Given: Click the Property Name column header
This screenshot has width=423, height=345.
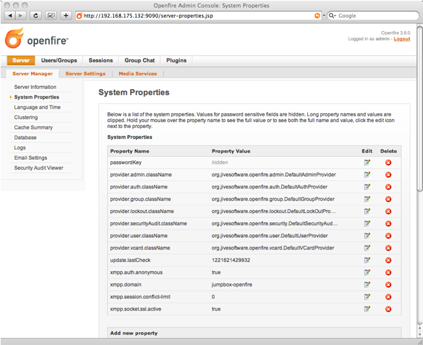Looking at the screenshot, I should [x=129, y=151].
